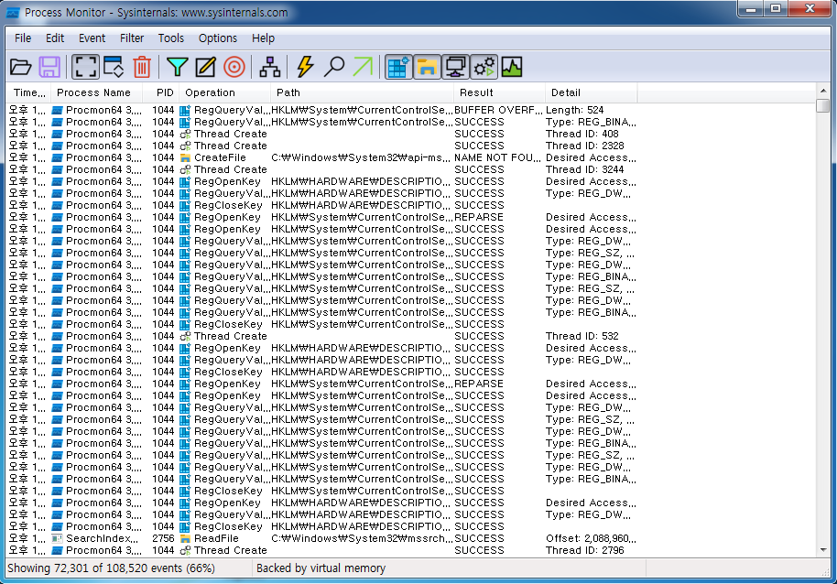
Task: Open the Filter dialog via funnel icon
Action: (x=178, y=67)
